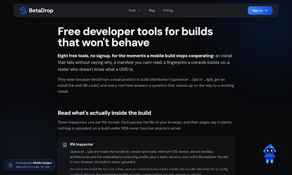The height and width of the screenshot is (175, 292).
Task: Open the IPA Inspector tool
Action: click(81, 144)
